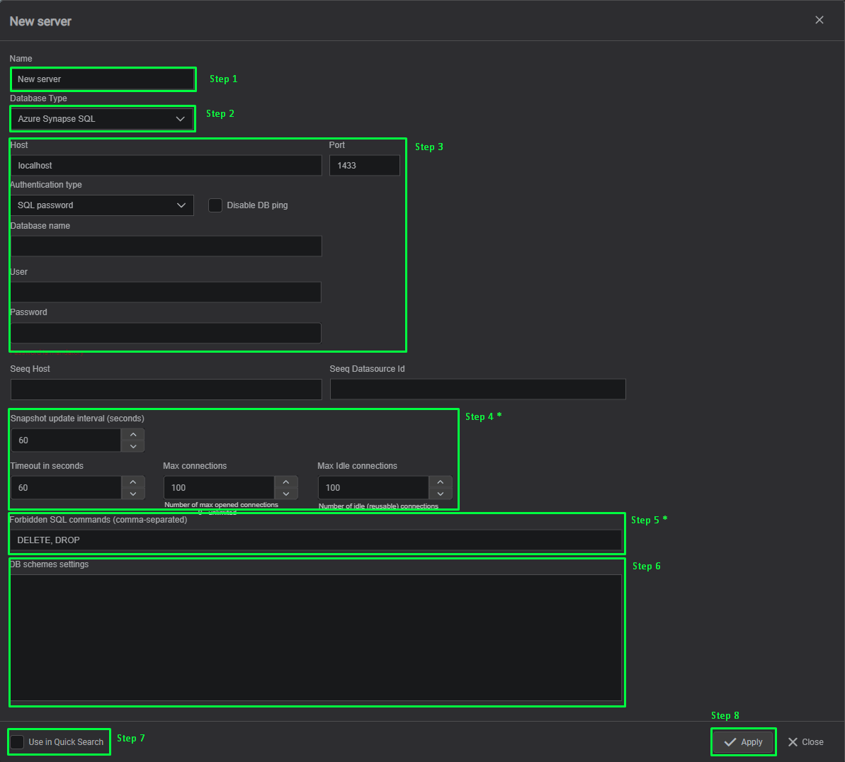Screen dimensions: 845x762
Task: Increase Max connections value
Action: click(286, 482)
